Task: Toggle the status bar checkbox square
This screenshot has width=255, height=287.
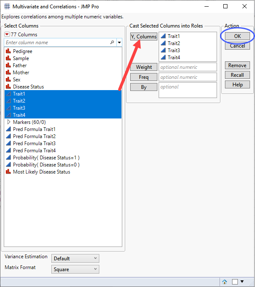Action: click(x=235, y=282)
